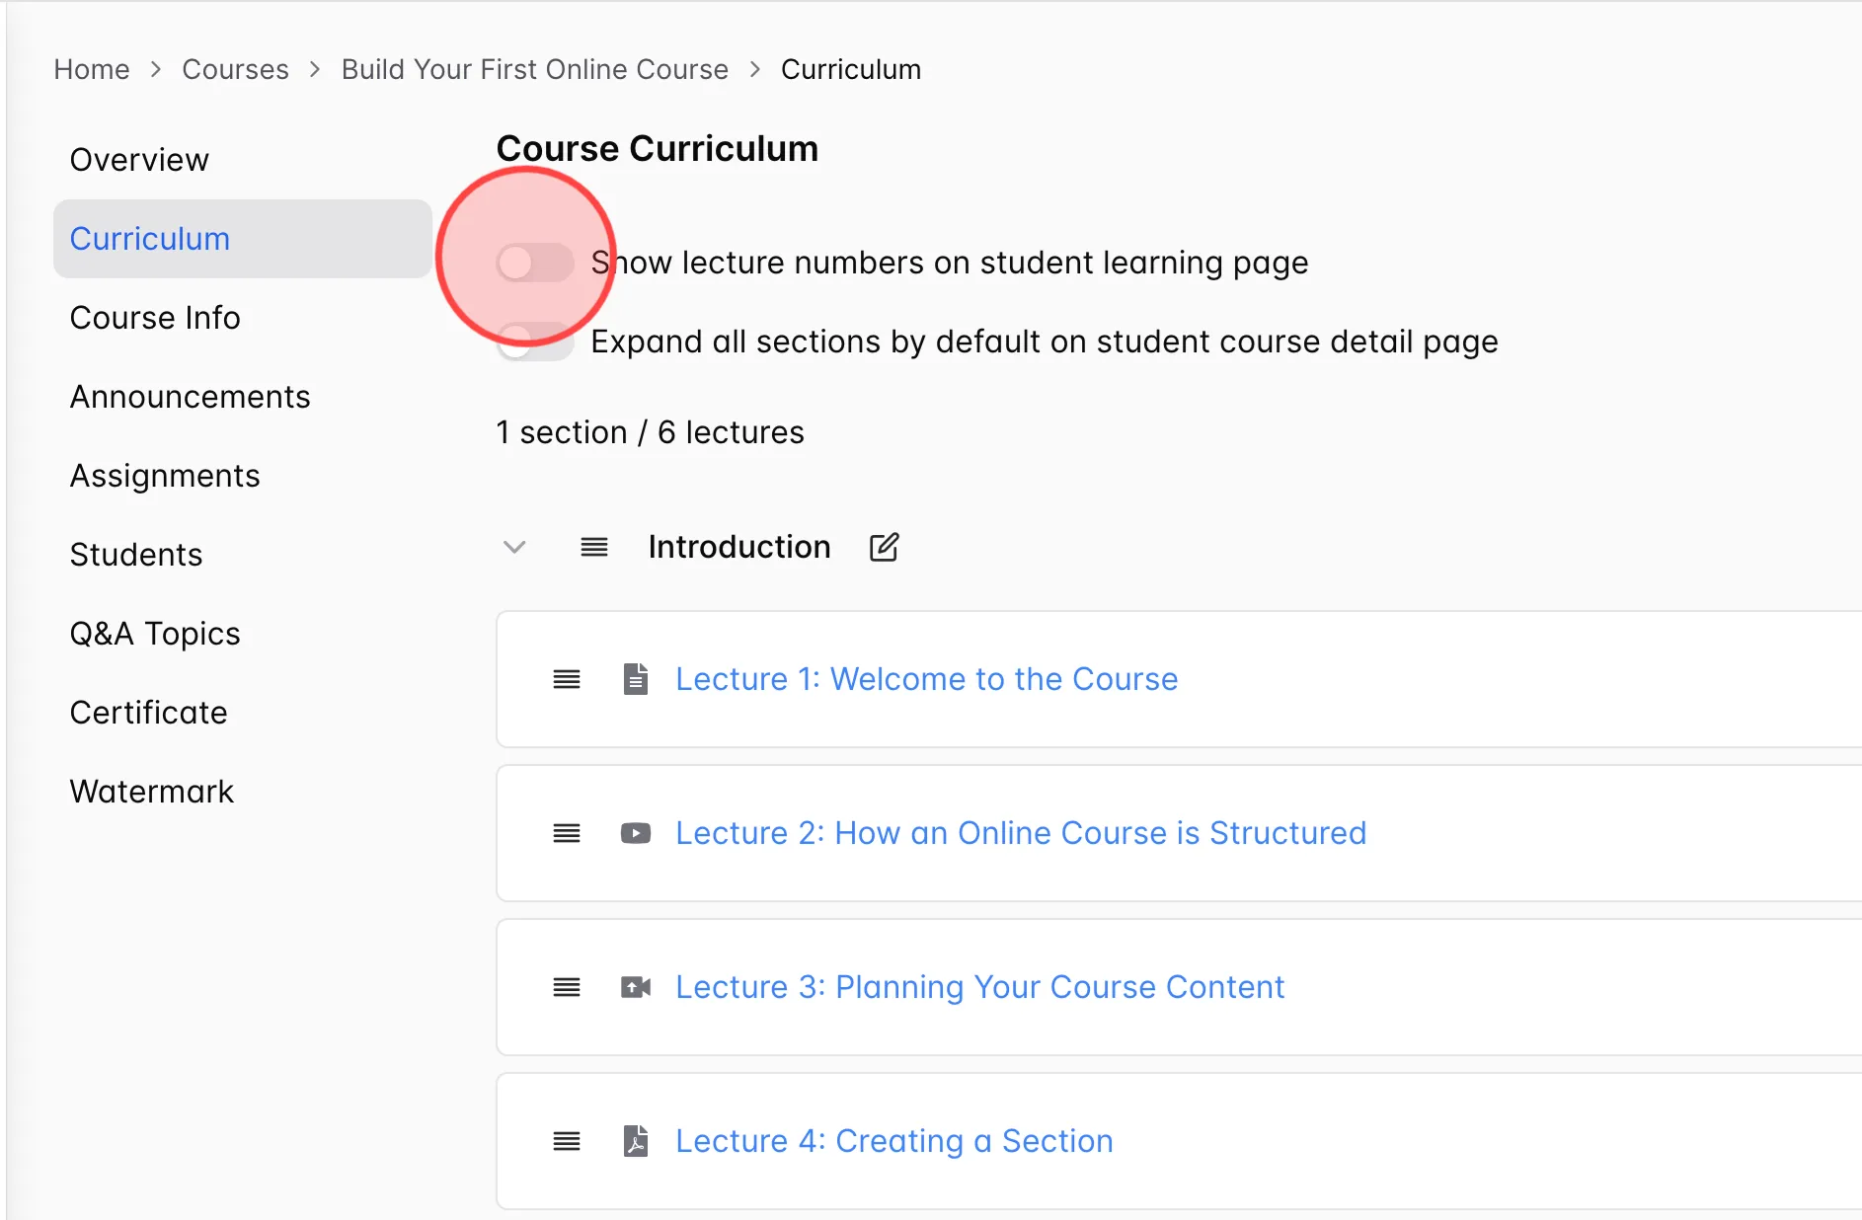1862x1220 pixels.
Task: Go to Home breadcrumb
Action: coord(92,69)
